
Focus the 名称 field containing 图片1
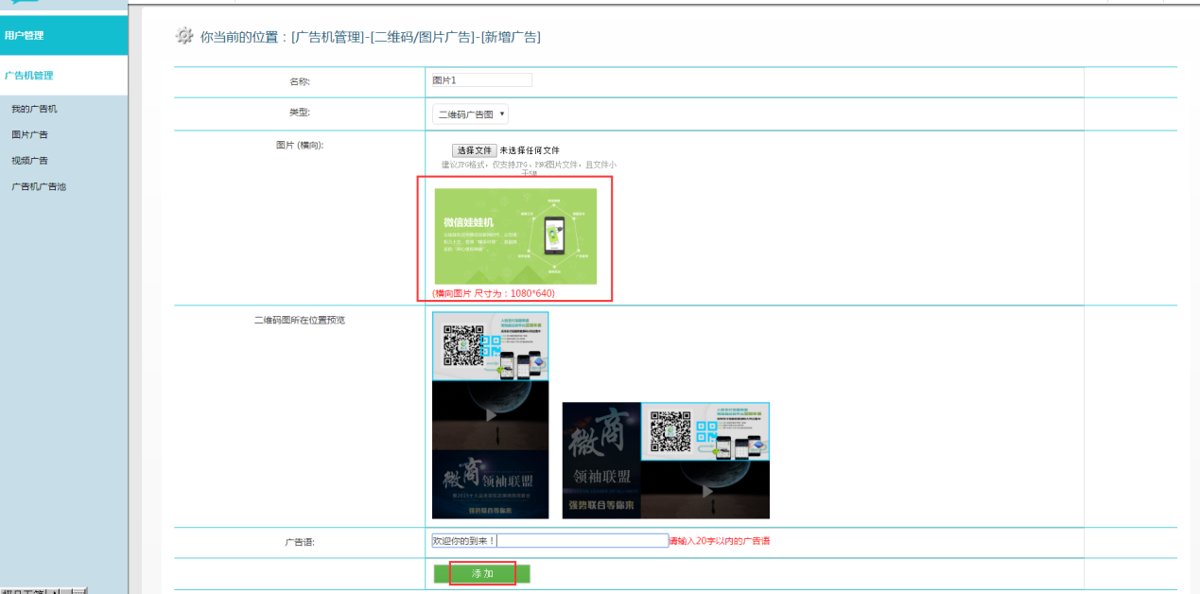[481, 80]
